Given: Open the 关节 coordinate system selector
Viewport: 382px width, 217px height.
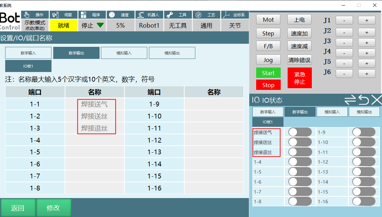Looking at the screenshot, I should click(235, 25).
